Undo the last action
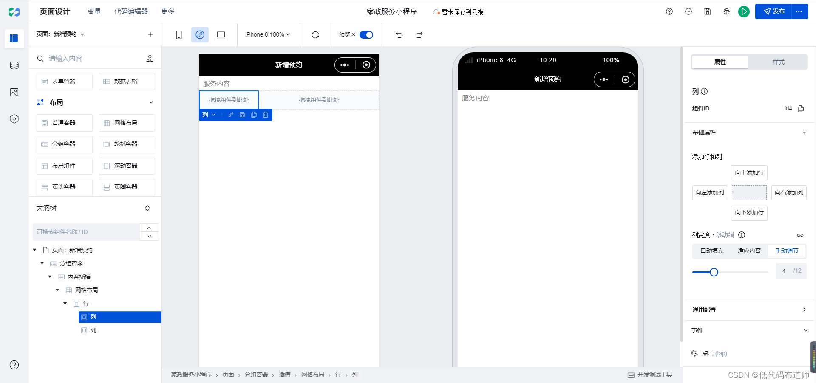Viewport: 816px width, 383px height. tap(399, 35)
